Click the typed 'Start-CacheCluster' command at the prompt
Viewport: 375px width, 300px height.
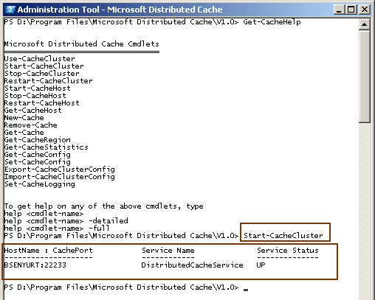coord(283,236)
